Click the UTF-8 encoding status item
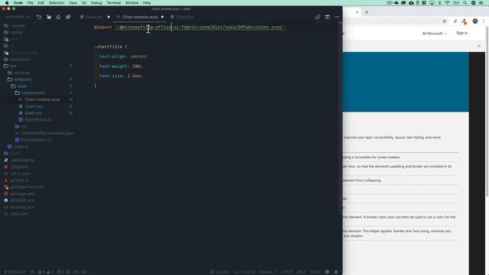 (x=287, y=272)
